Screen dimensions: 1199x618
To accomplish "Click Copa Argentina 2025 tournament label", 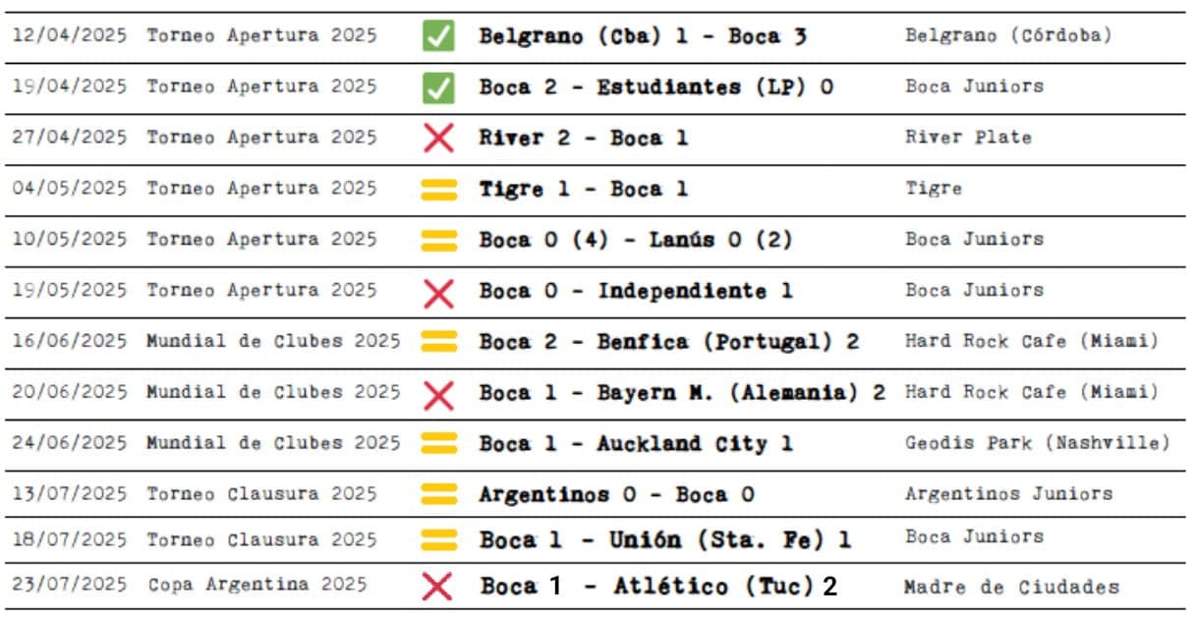I will 257,586.
